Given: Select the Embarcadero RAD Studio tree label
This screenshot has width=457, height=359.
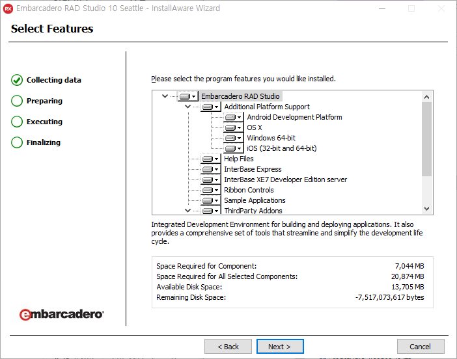Looking at the screenshot, I should pos(240,96).
